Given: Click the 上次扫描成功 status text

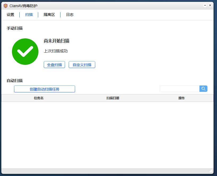Looking at the screenshot, I should point(56,51).
